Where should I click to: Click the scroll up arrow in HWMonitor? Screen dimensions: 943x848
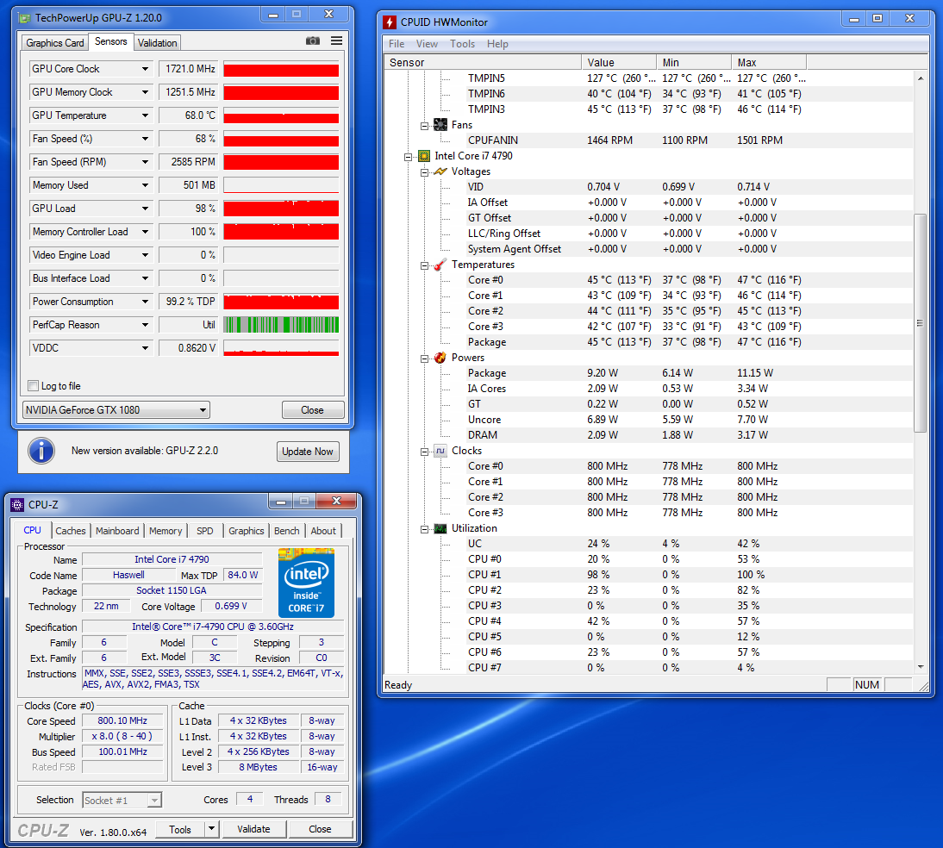click(920, 78)
